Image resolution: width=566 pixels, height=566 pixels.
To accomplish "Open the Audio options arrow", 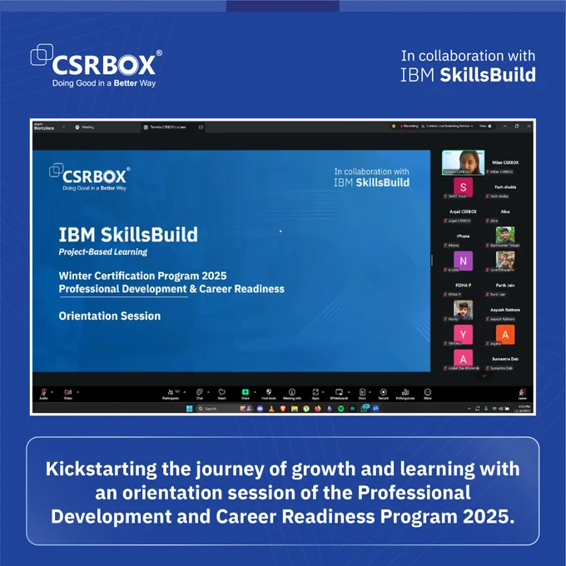I will coord(52,392).
